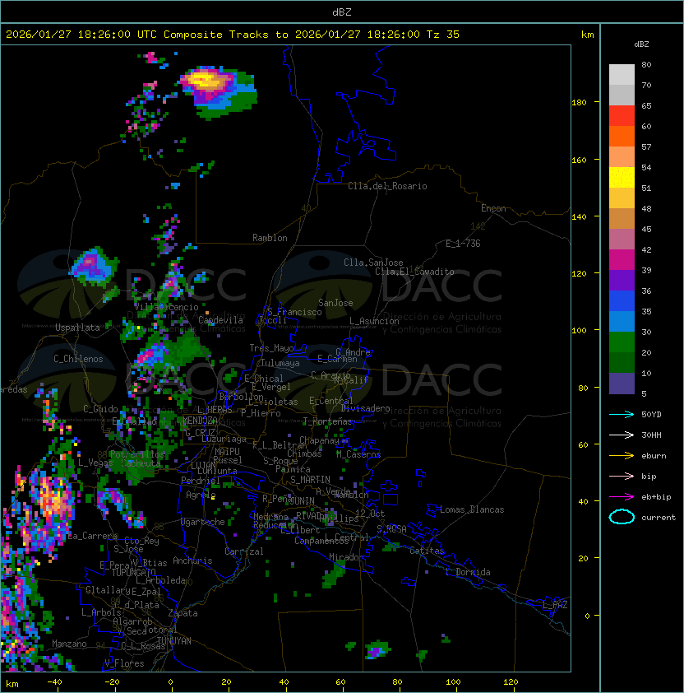The width and height of the screenshot is (684, 693).
Task: Click the 'Manzano' place label
Action: pyautogui.click(x=69, y=644)
